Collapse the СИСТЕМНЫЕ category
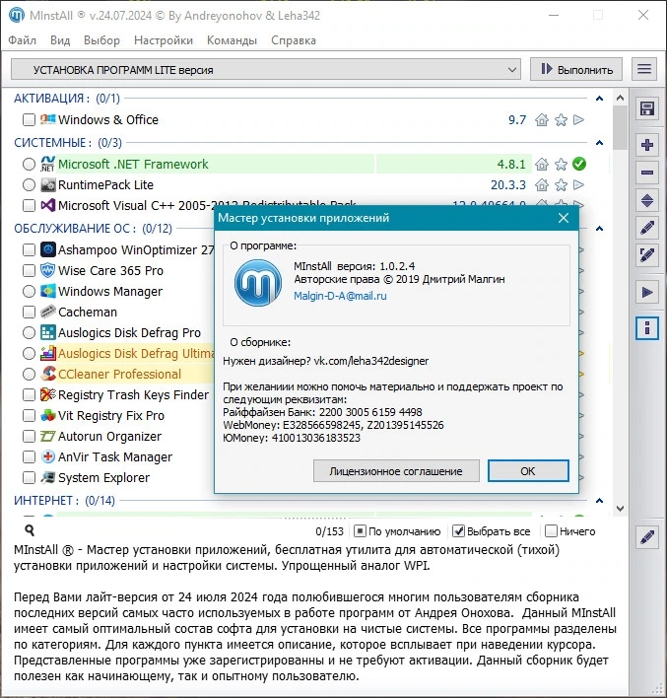 coord(599,143)
